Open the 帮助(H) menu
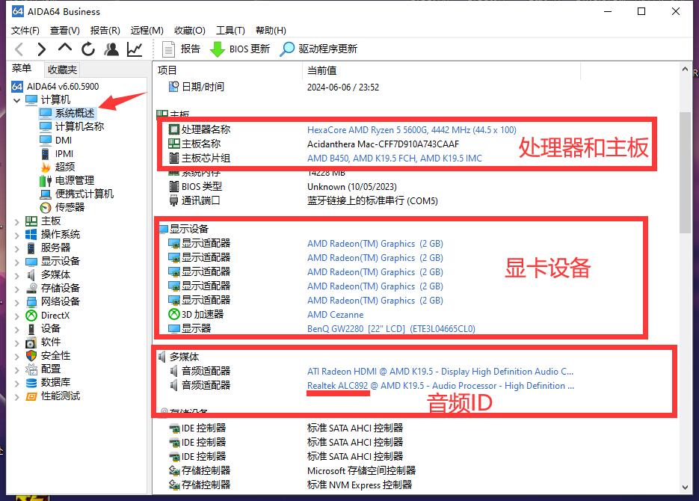Viewport: 699px width, 501px height. tap(271, 31)
